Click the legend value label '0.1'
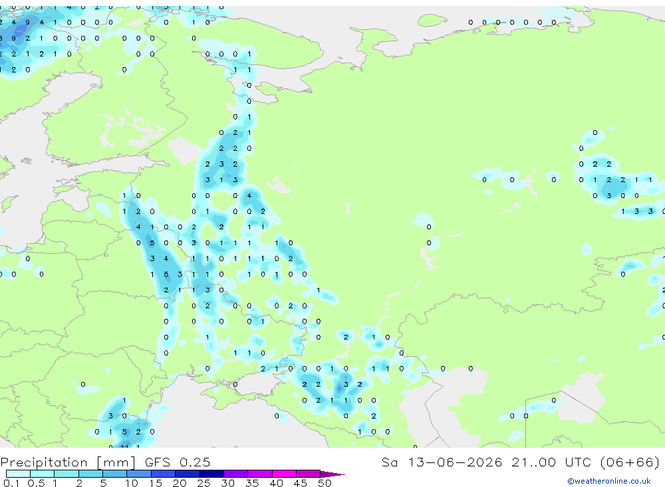Image resolution: width=665 pixels, height=487 pixels. (x=11, y=483)
